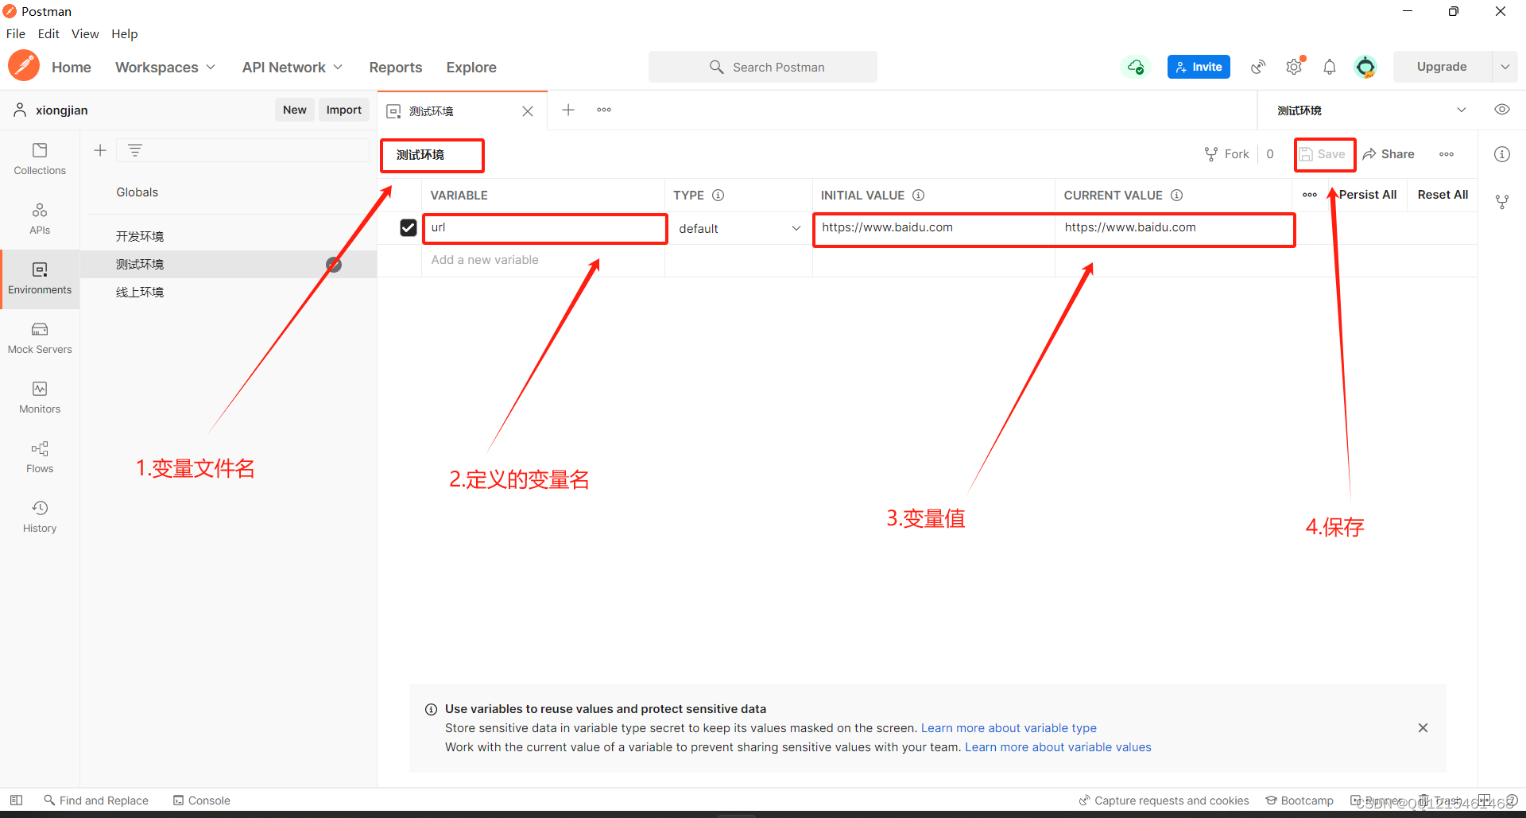Screen dimensions: 1526x818
Task: Show info for Current Value column
Action: point(1177,195)
